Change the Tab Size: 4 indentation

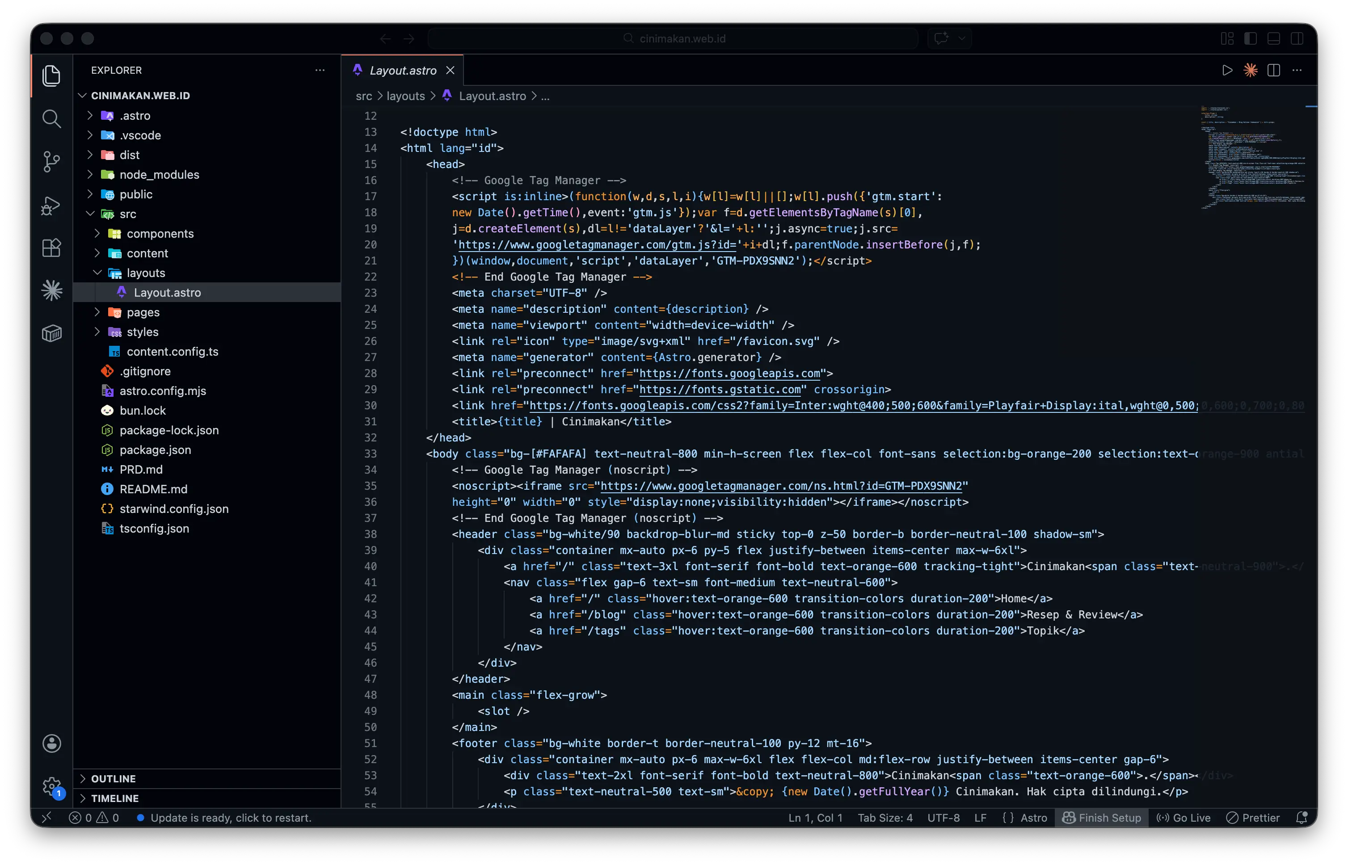coord(885,817)
